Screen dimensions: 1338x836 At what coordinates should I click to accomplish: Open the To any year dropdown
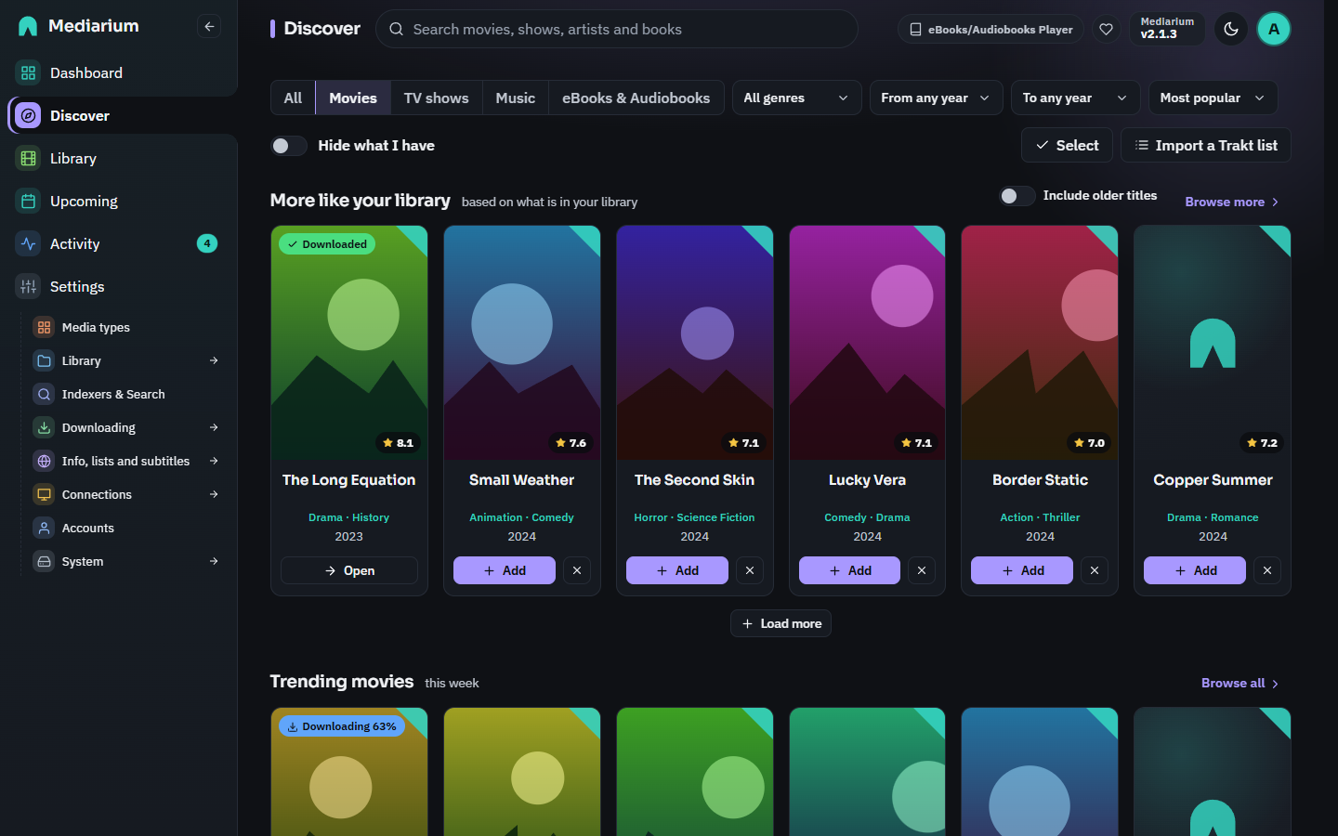[1075, 98]
